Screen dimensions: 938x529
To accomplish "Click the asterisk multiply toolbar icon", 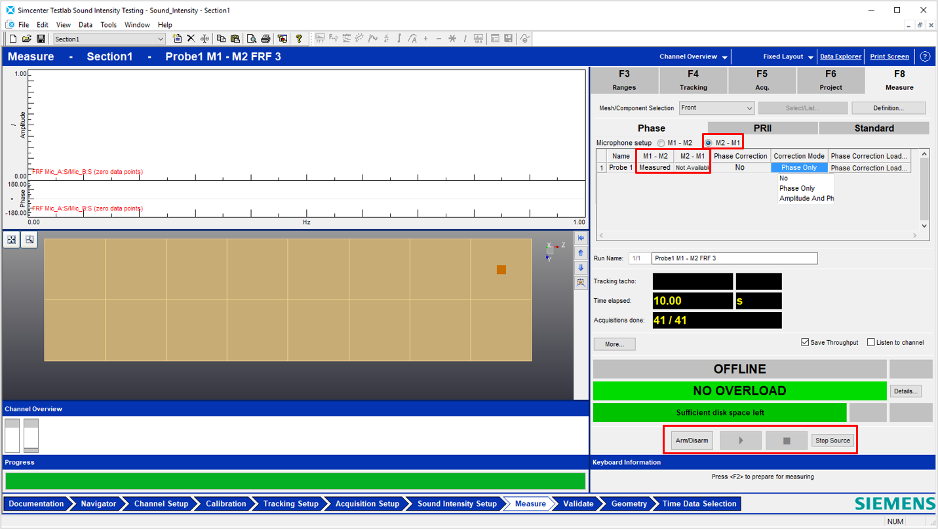I will pyautogui.click(x=452, y=39).
